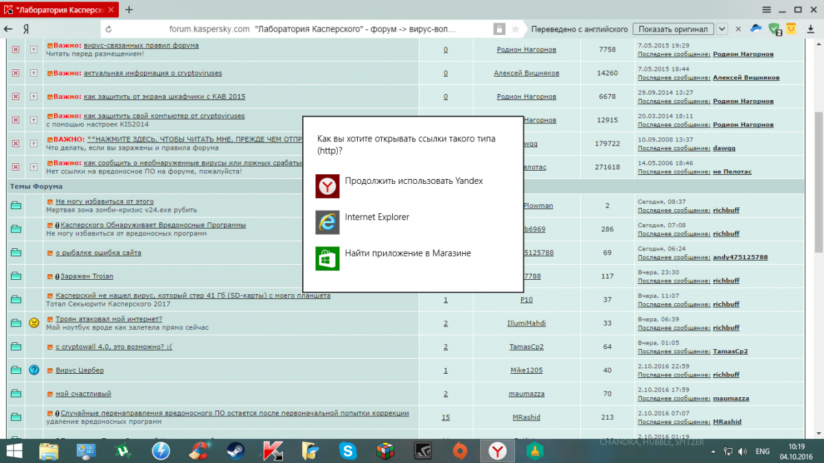Click folder icon of мой счастливый thread

point(16,394)
